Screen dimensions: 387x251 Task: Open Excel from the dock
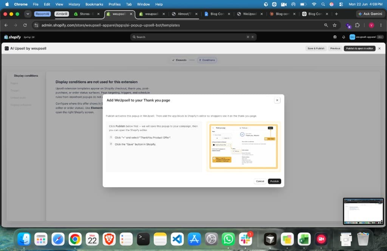coord(304,239)
